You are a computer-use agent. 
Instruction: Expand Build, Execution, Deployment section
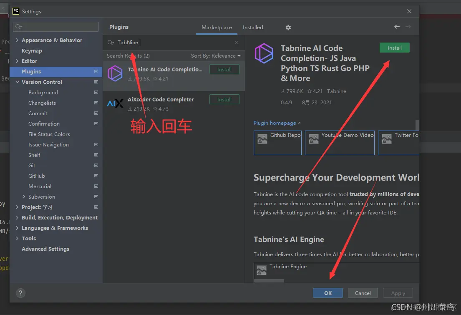17,217
